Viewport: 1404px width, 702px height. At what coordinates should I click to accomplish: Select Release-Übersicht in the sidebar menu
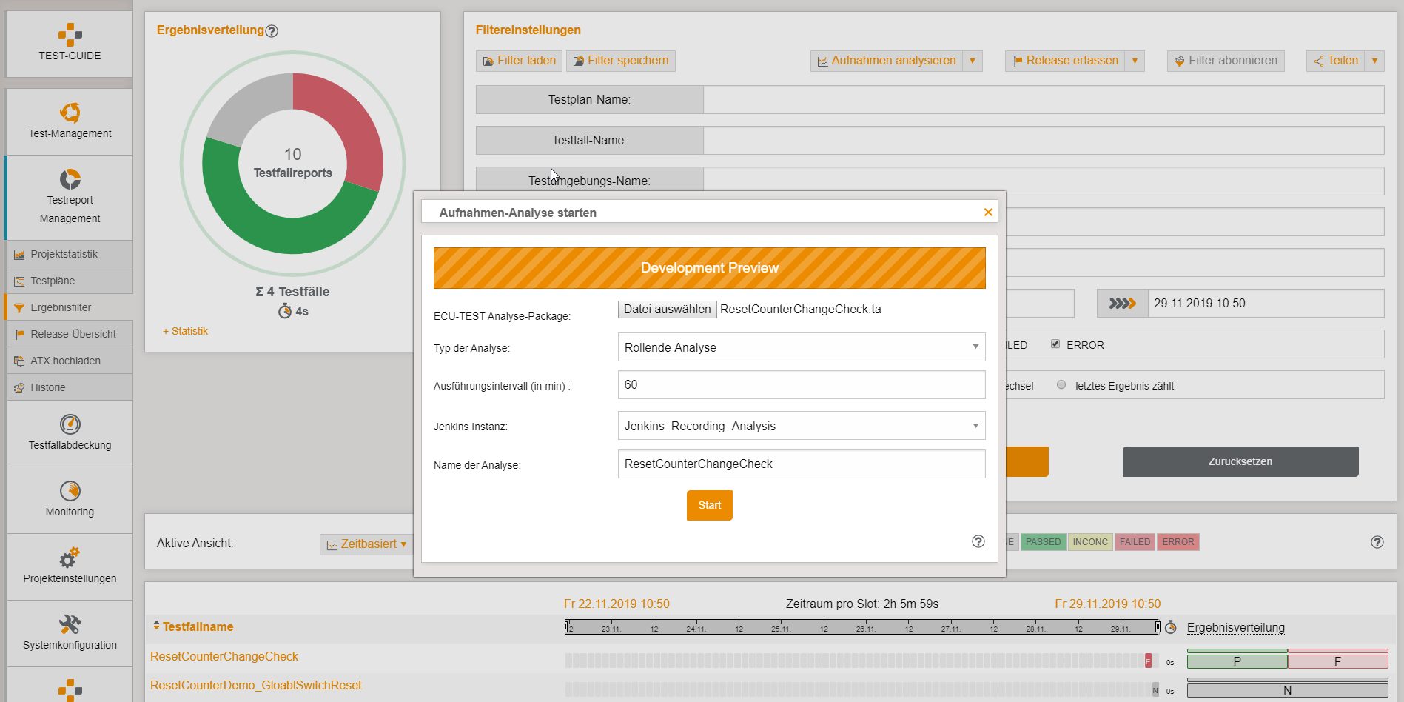[73, 334]
